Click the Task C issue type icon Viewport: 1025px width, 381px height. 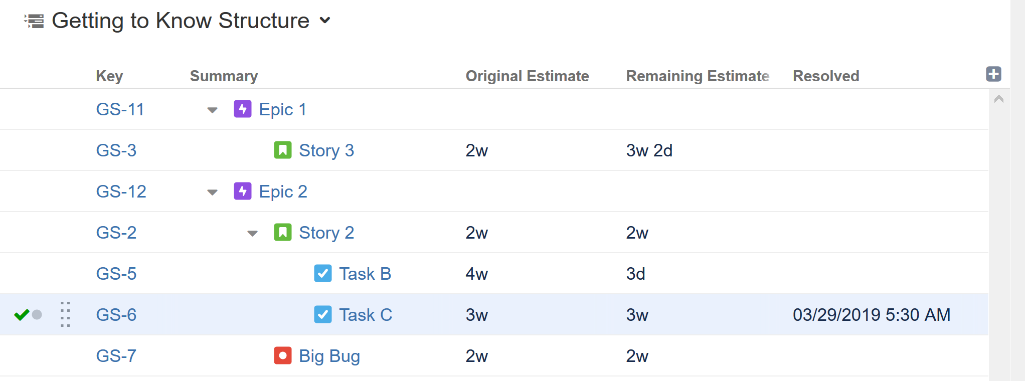[323, 314]
